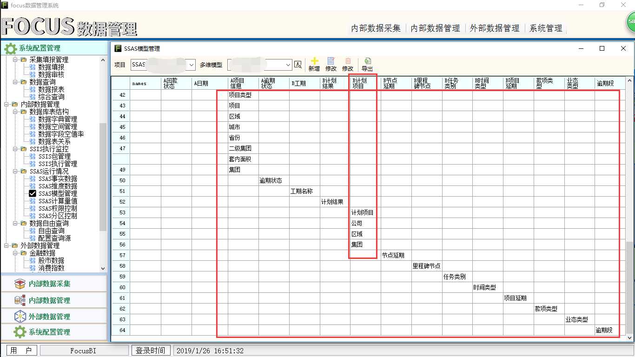
Task: Click the 多维模型 combo box field
Action: 260,65
